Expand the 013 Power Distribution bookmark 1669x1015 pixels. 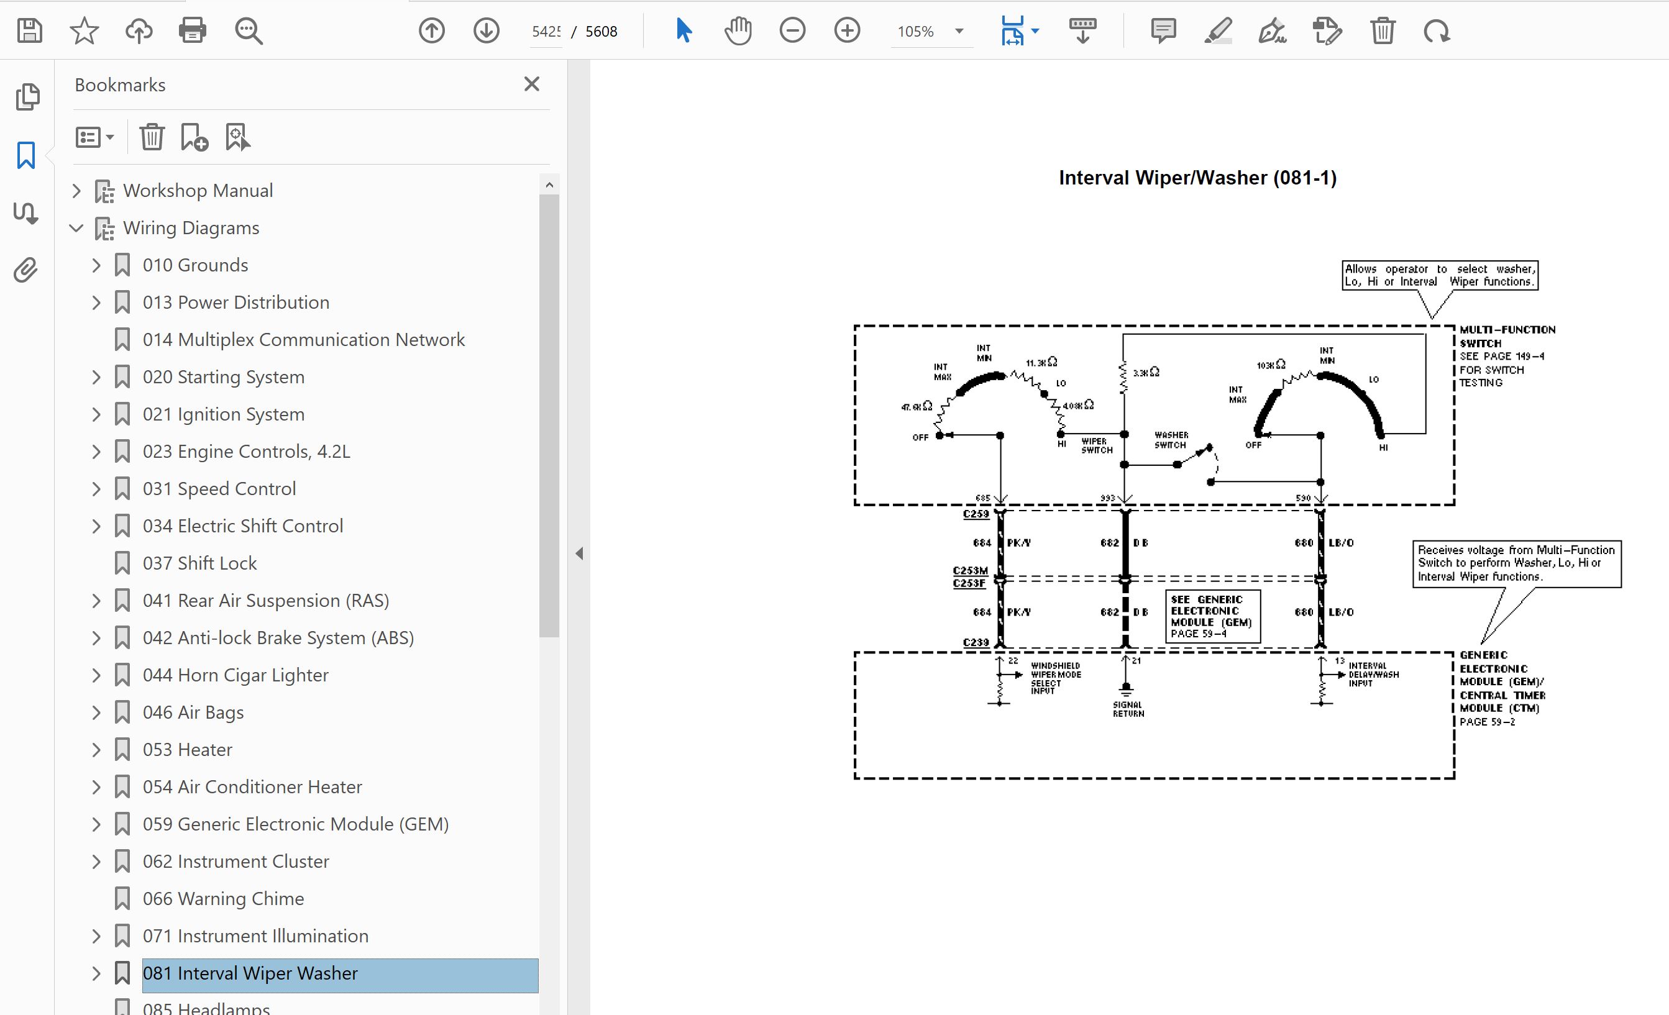pos(96,303)
